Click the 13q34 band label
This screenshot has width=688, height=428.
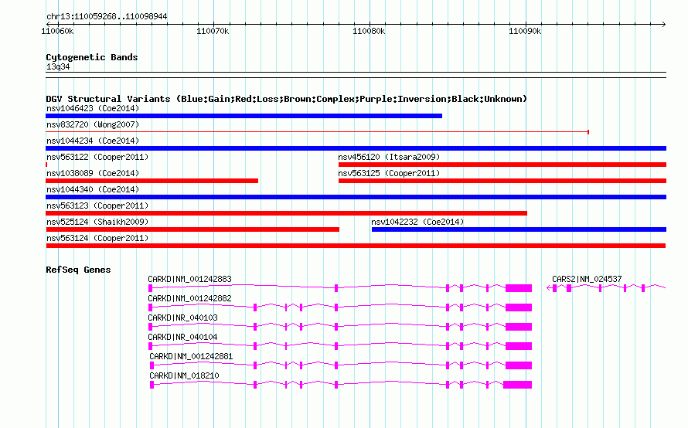[58, 66]
